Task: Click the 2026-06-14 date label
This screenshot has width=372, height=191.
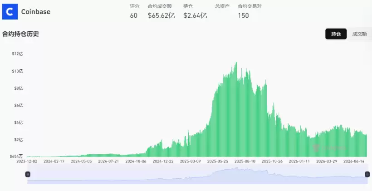Action: coord(354,161)
